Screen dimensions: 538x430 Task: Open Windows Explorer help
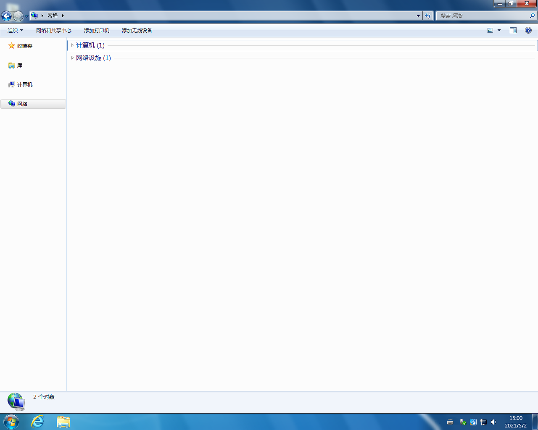point(528,30)
